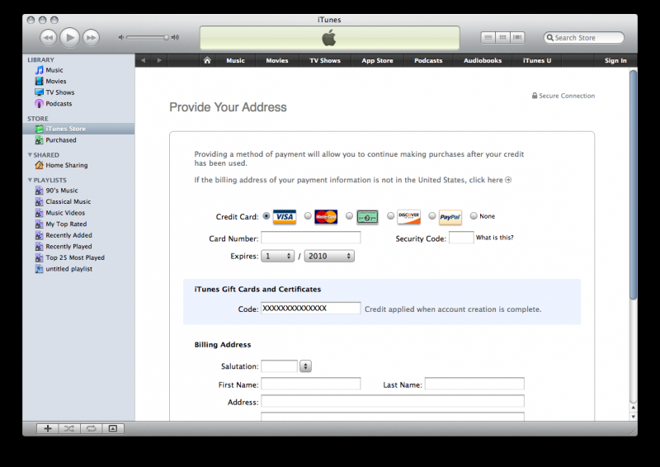Toggle the shuffle button at bottom
Image resolution: width=660 pixels, height=467 pixels.
pyautogui.click(x=69, y=428)
